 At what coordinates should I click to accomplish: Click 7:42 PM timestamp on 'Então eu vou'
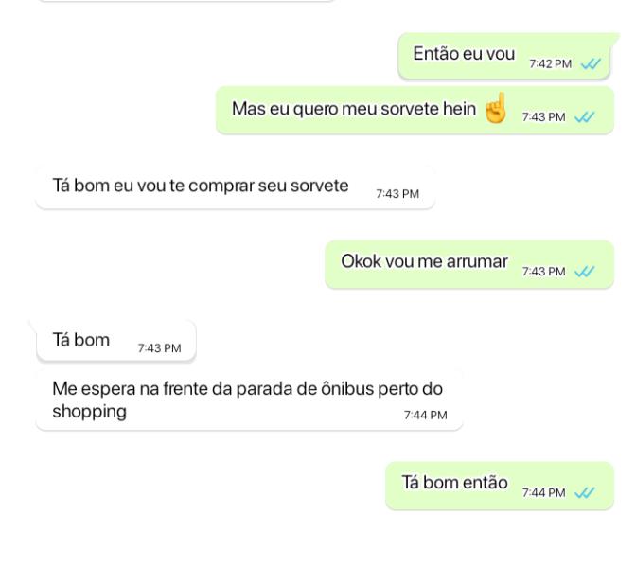550,64
